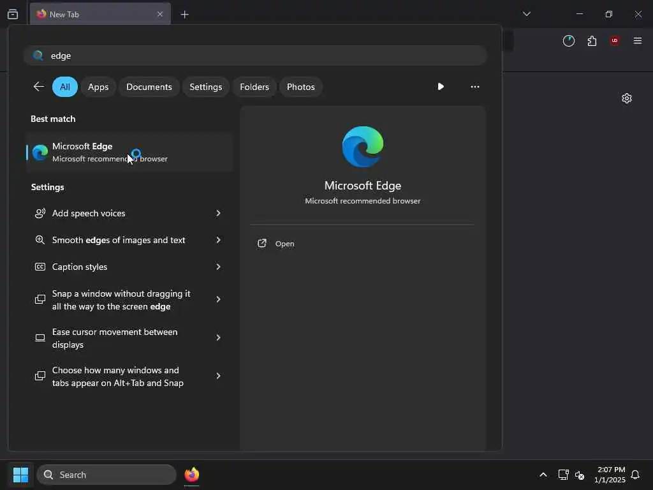Screen dimensions: 653x490
Task: Open Firefox tab list view icon
Action: (13, 14)
